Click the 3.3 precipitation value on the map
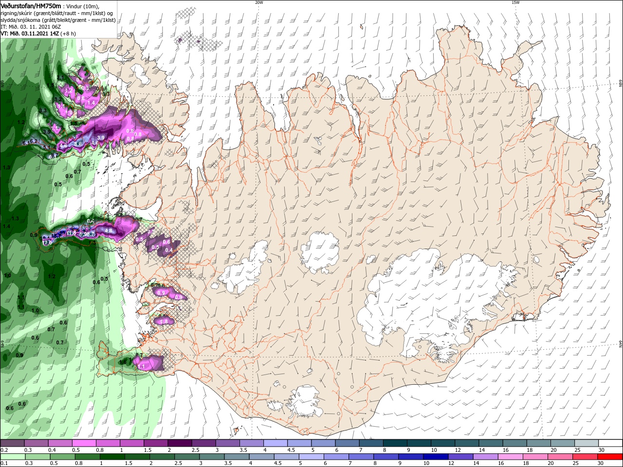Viewport: 623px width, 467px height. [x=42, y=111]
